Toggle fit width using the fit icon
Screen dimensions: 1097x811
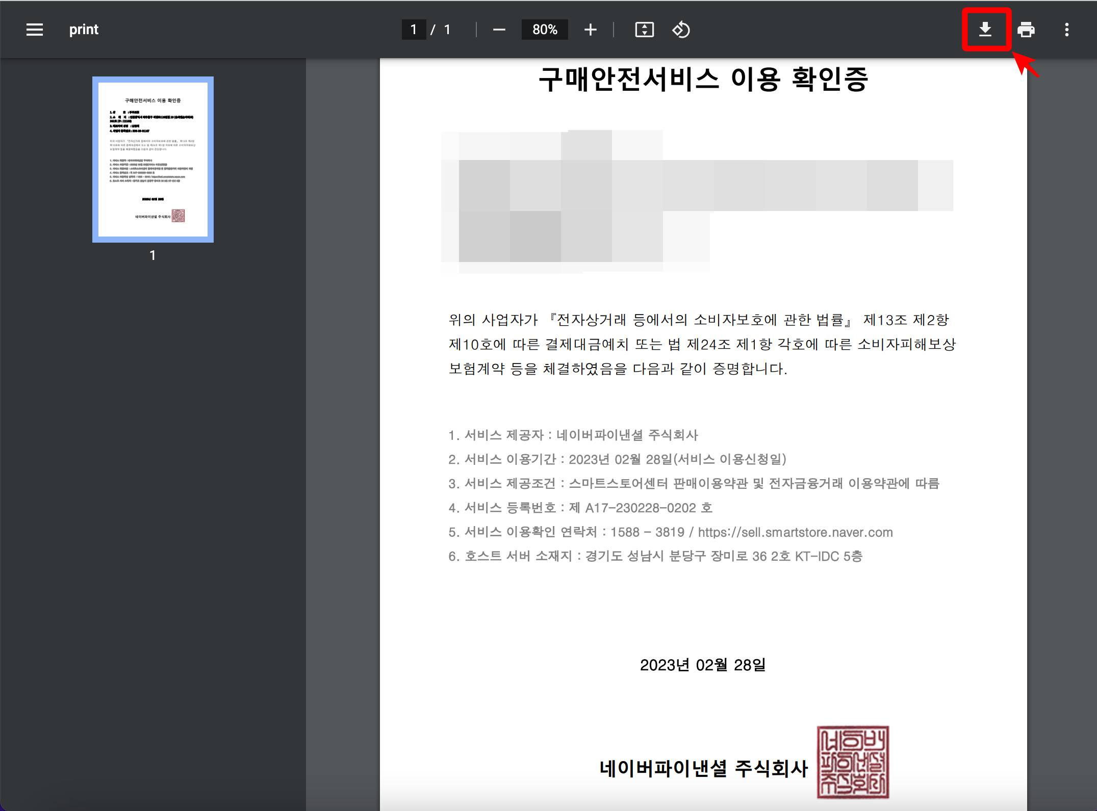point(644,30)
